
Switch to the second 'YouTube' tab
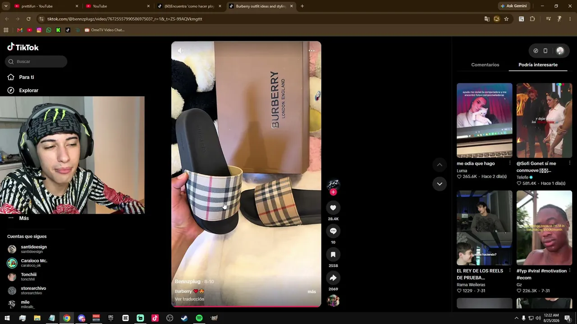click(x=118, y=6)
